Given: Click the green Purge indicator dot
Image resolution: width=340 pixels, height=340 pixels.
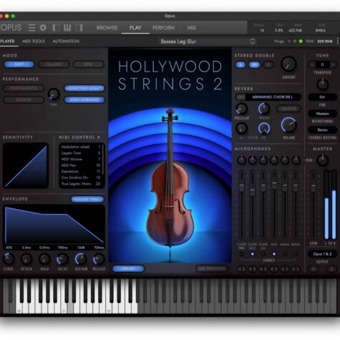Looking at the screenshot, I should coord(301,42).
